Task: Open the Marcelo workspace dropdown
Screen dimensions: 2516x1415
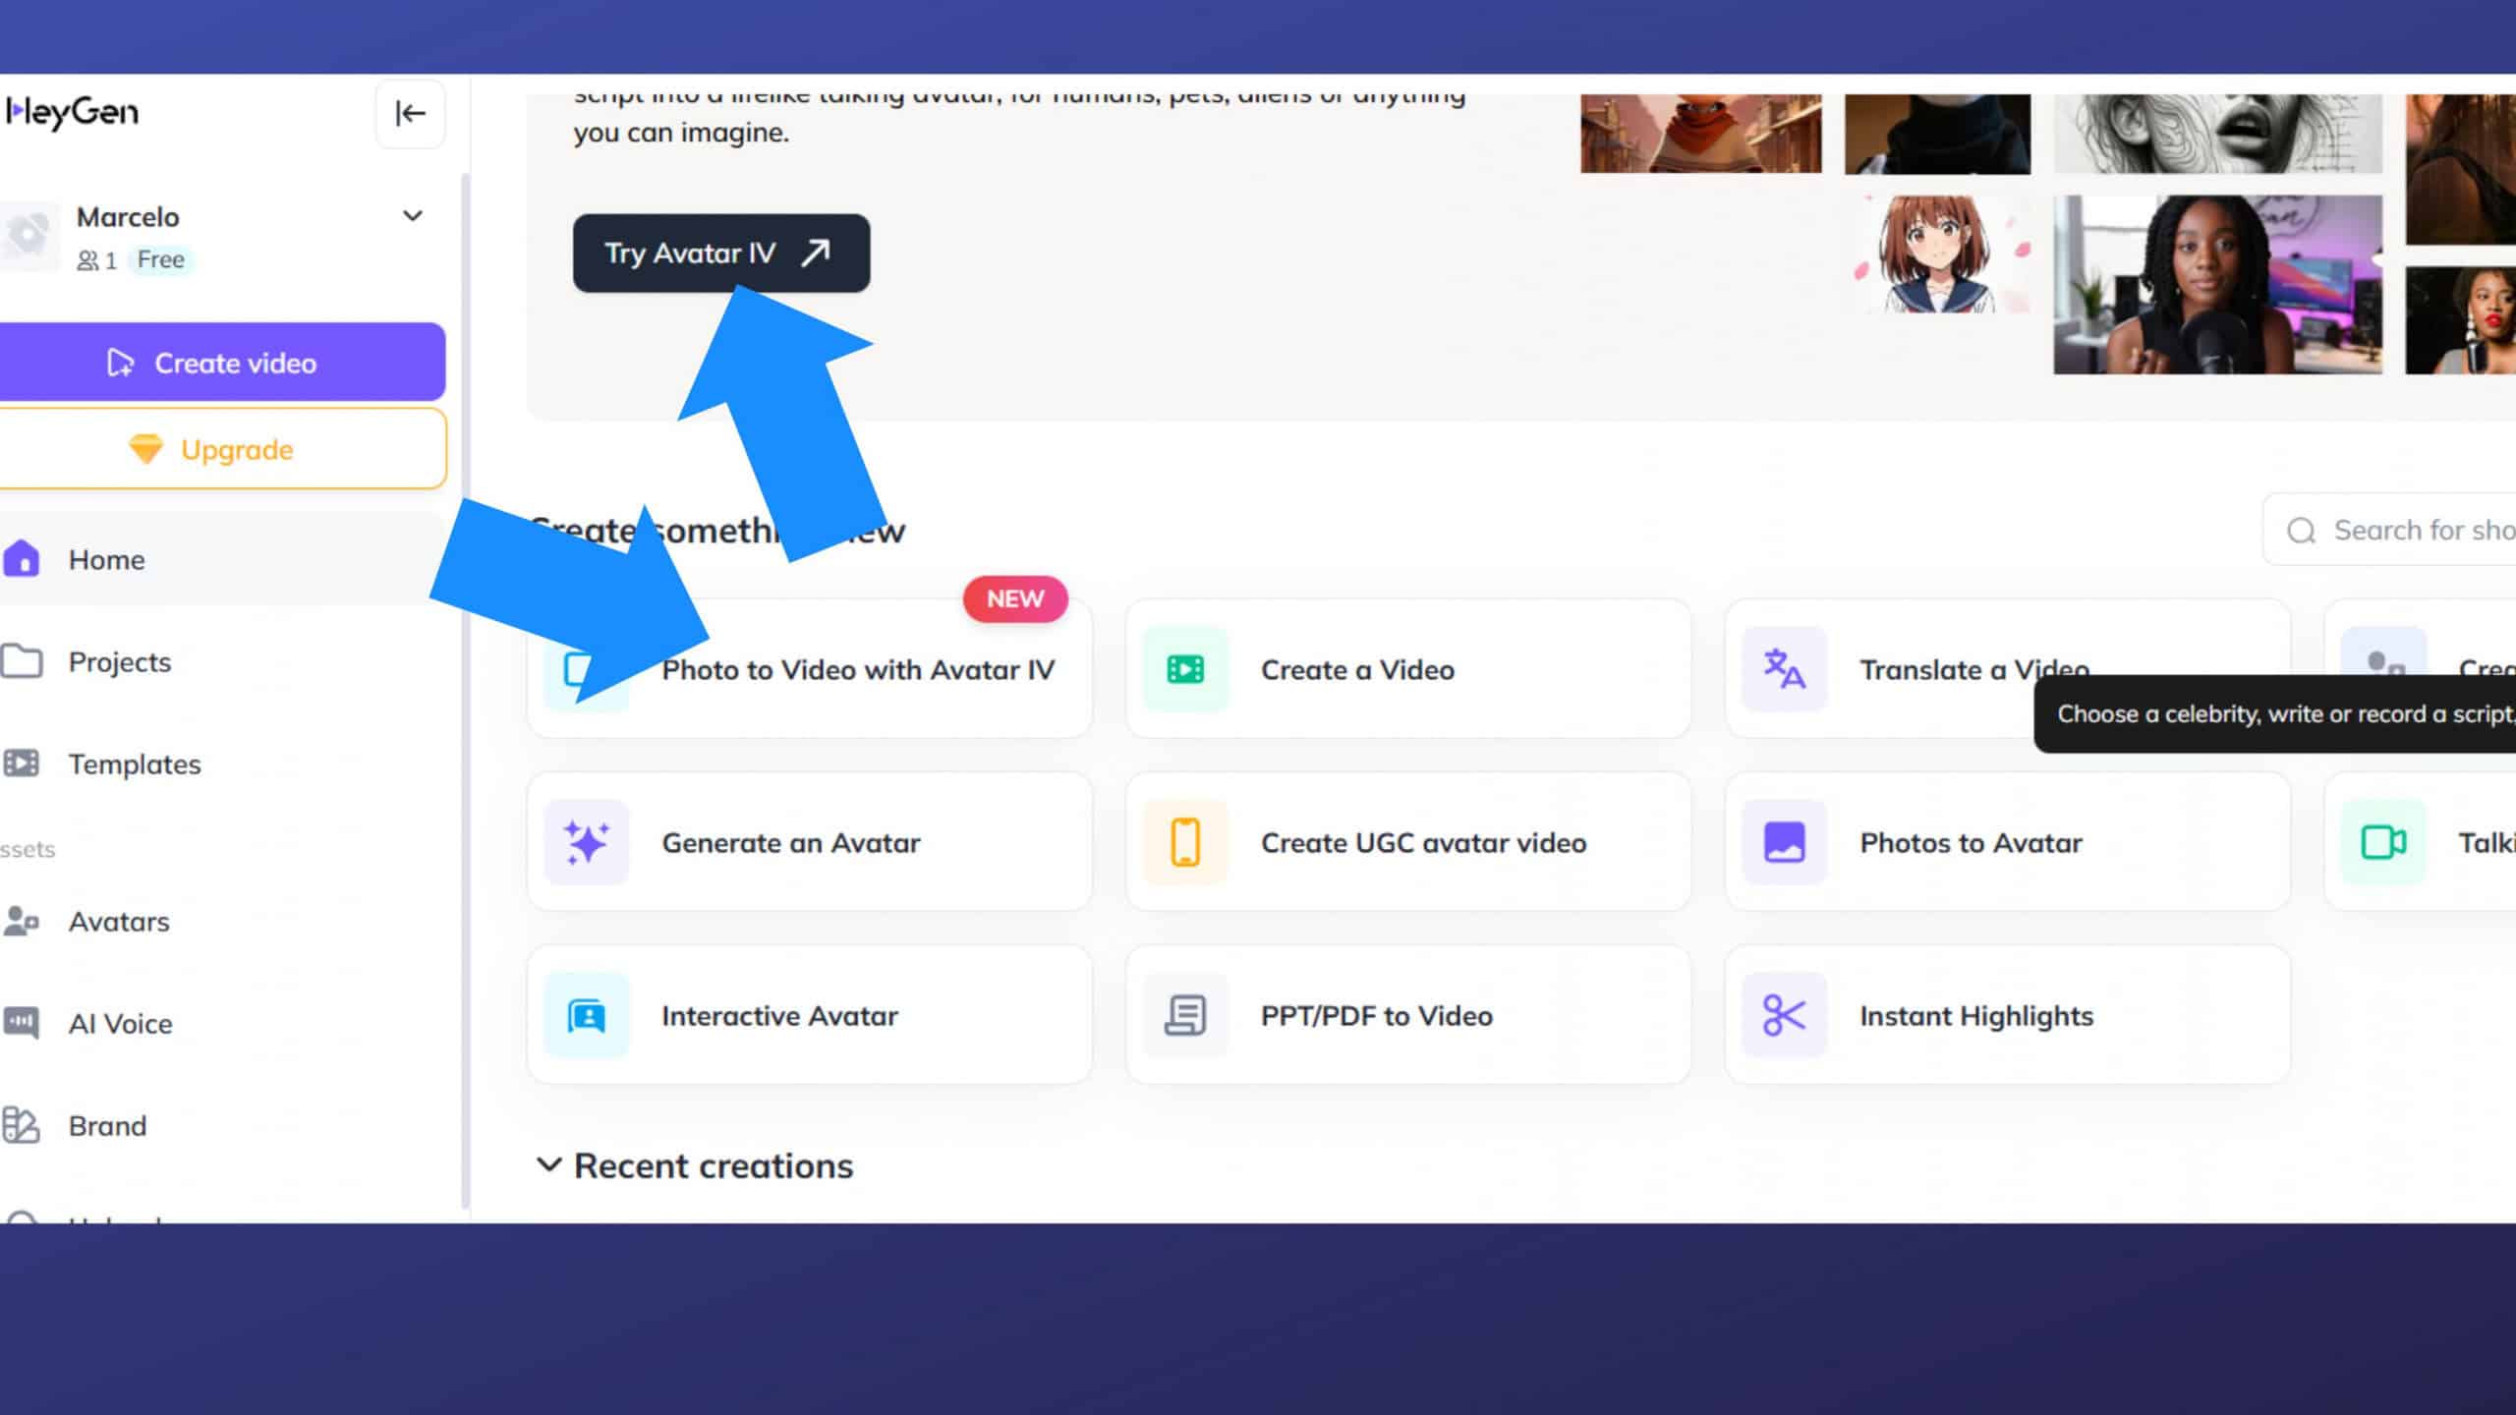Action: [x=413, y=216]
